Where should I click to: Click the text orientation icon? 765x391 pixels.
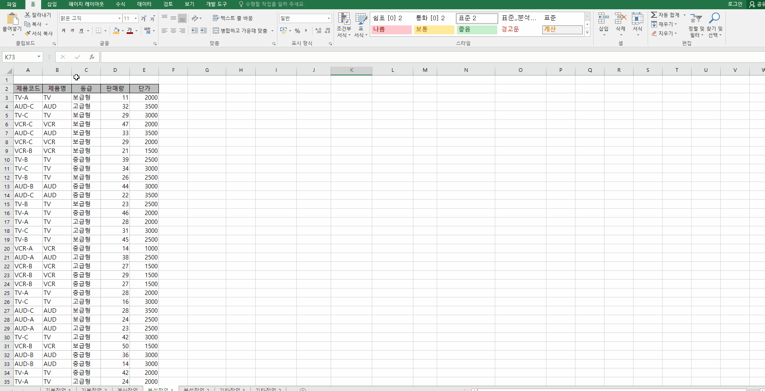[195, 19]
